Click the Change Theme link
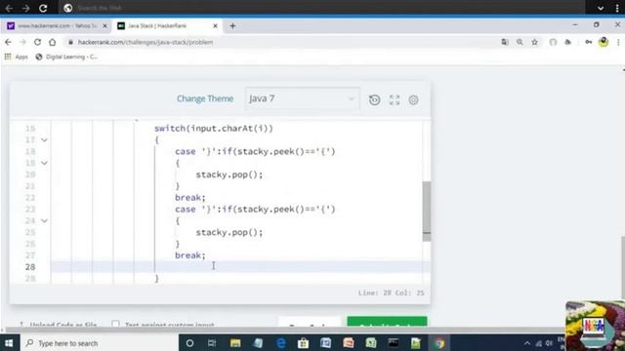Viewport: 625px width, 351px height. pos(205,98)
